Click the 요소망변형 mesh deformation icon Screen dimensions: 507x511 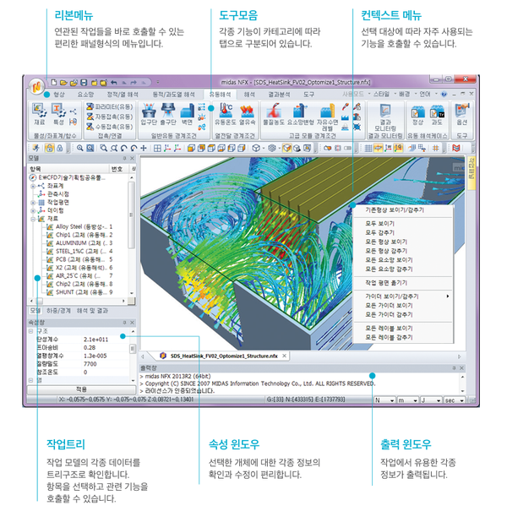pyautogui.click(x=300, y=114)
